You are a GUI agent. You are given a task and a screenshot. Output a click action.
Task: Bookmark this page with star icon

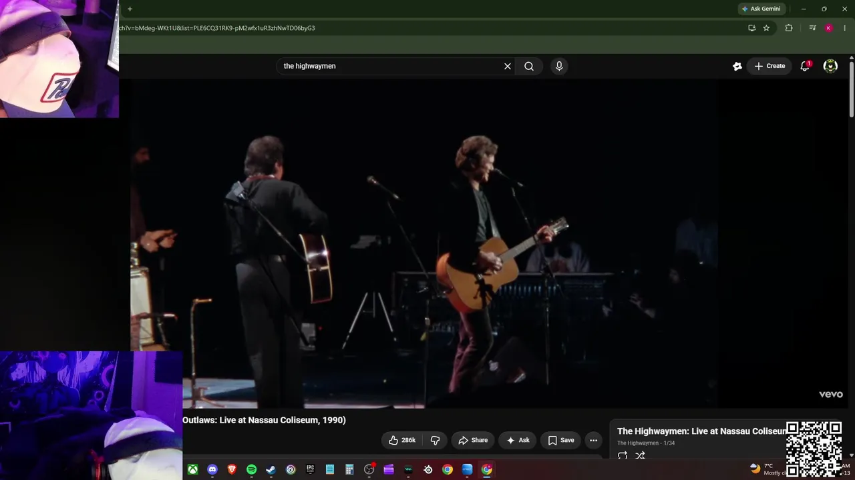coord(766,28)
